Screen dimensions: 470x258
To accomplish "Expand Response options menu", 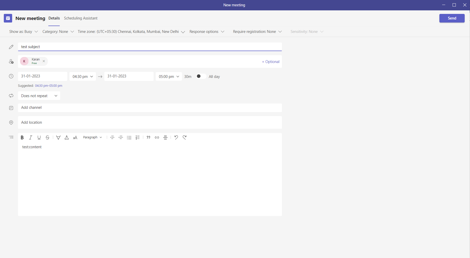I will coord(207,32).
